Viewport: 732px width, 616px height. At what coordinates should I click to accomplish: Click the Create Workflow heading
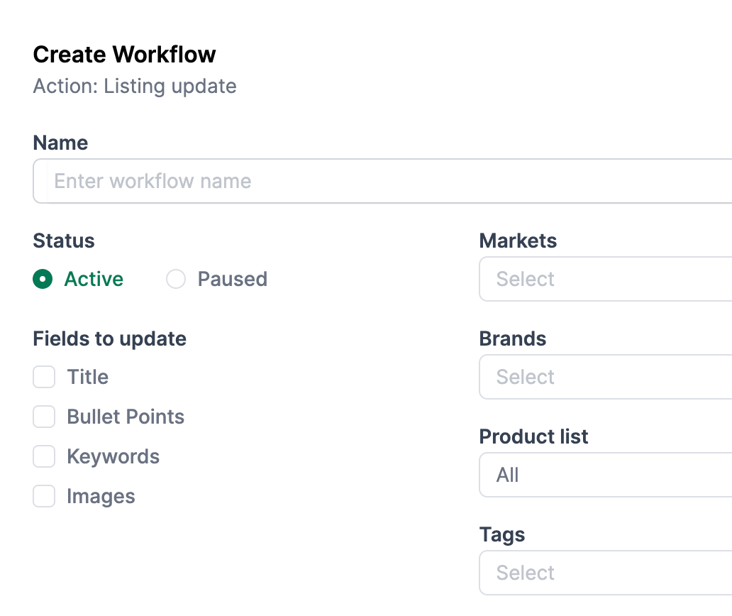pos(124,55)
